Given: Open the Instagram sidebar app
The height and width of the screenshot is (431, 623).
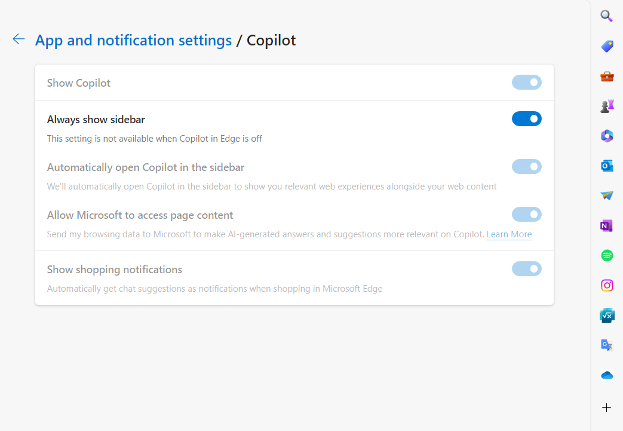Looking at the screenshot, I should 607,285.
